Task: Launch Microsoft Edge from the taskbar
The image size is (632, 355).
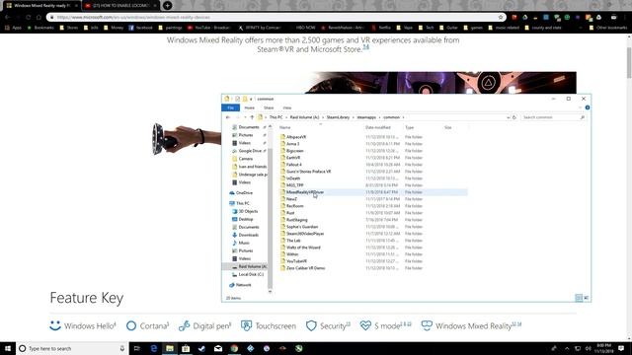Action: (x=154, y=348)
